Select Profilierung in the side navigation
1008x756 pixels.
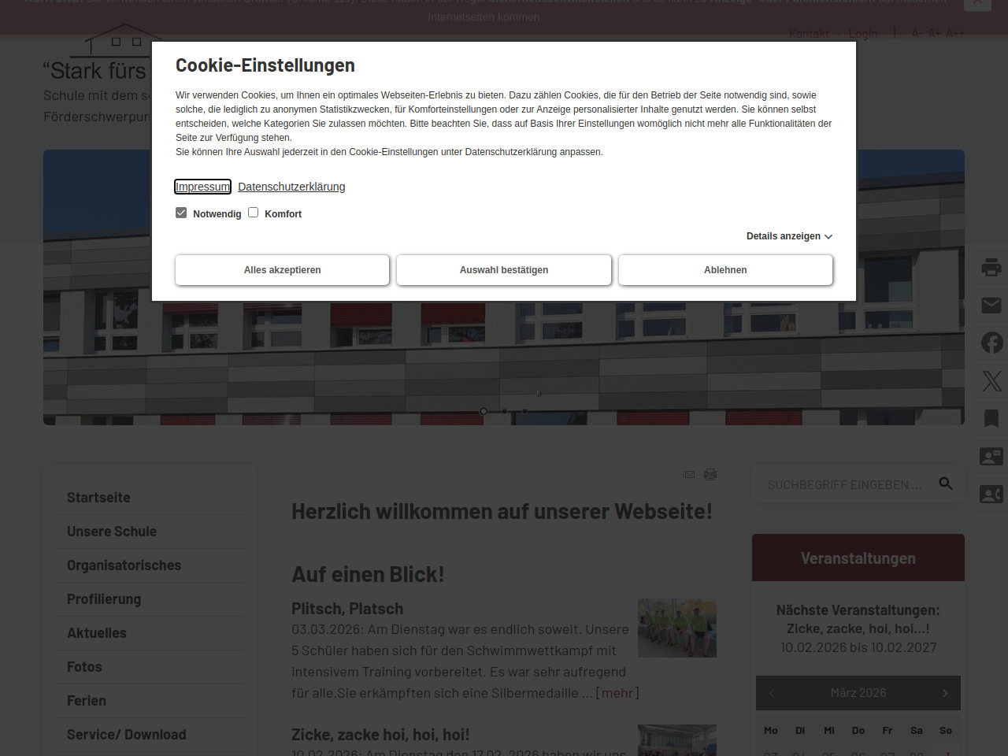pos(104,599)
